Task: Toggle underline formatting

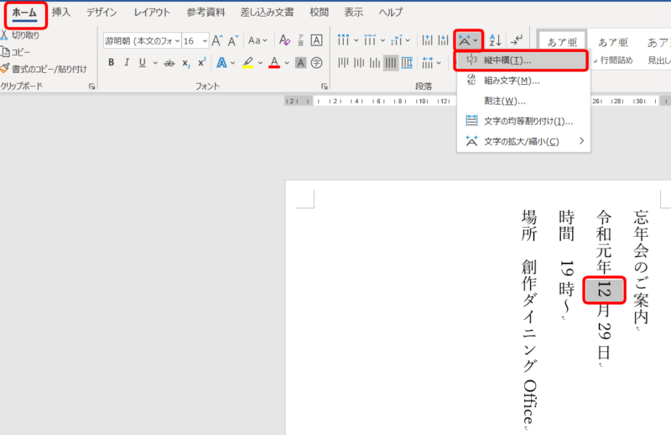Action: 143,63
